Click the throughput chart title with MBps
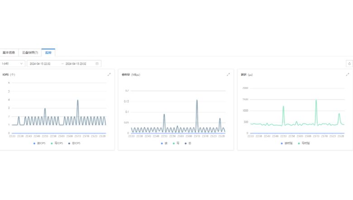This screenshot has height=200, width=353. 131,74
